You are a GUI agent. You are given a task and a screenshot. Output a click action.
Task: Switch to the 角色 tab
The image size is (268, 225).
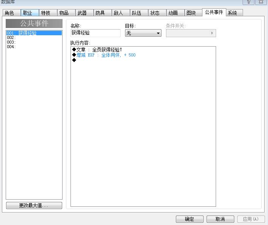12,13
